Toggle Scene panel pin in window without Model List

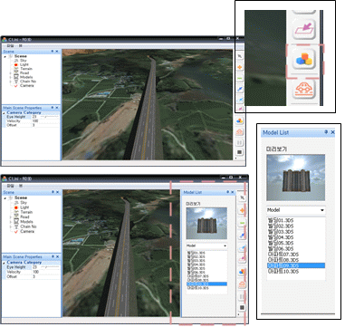[x=53, y=52]
